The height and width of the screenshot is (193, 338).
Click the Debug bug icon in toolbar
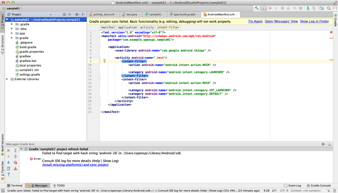282,8
